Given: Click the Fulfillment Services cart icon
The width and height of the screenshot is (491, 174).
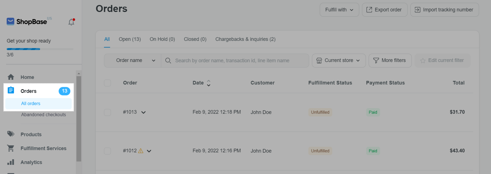Looking at the screenshot, I should [11, 148].
